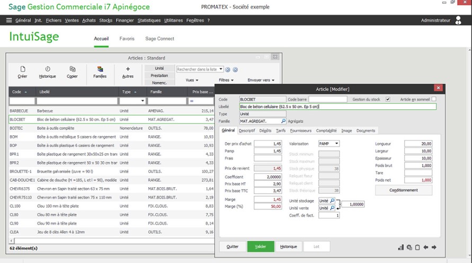The image size is (472, 263).
Task: Open Historique in Articles toolbar
Action: 48,72
